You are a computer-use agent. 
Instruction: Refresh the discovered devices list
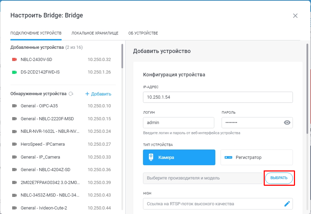[x=71, y=94]
